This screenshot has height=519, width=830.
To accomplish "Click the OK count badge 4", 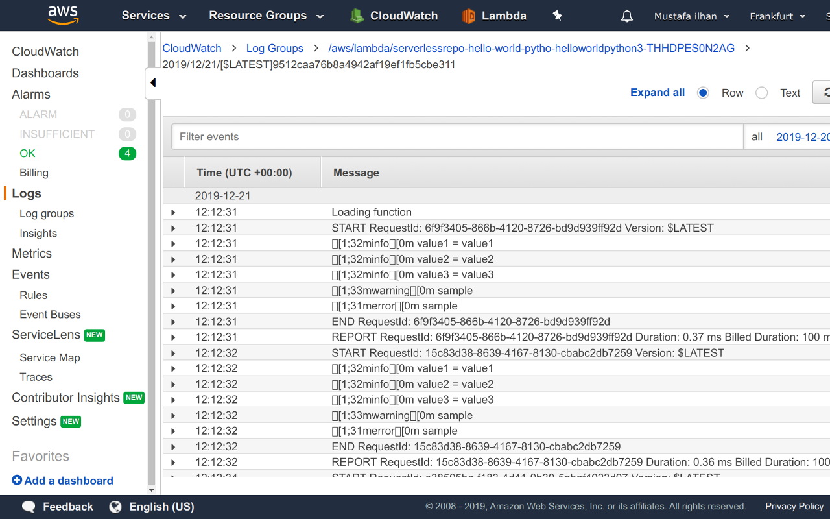I will [x=127, y=154].
